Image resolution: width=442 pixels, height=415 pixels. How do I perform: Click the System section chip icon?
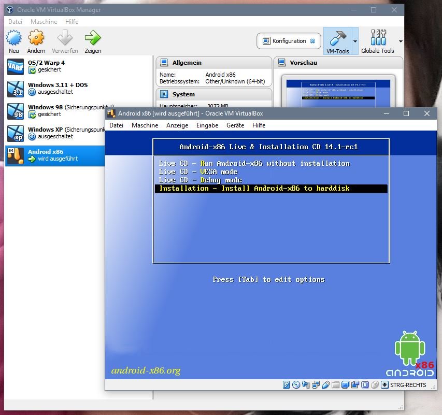(164, 94)
